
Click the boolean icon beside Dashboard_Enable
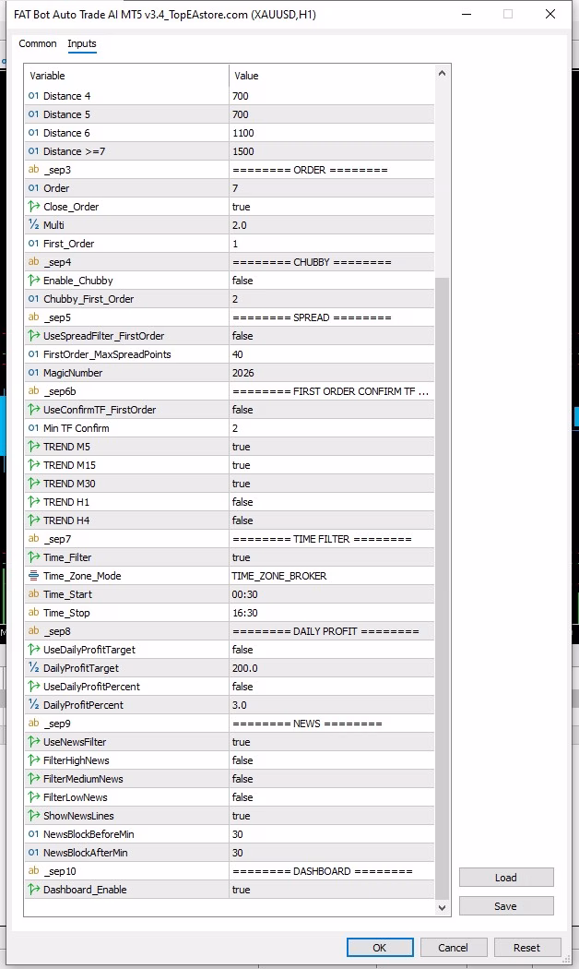coord(33,890)
